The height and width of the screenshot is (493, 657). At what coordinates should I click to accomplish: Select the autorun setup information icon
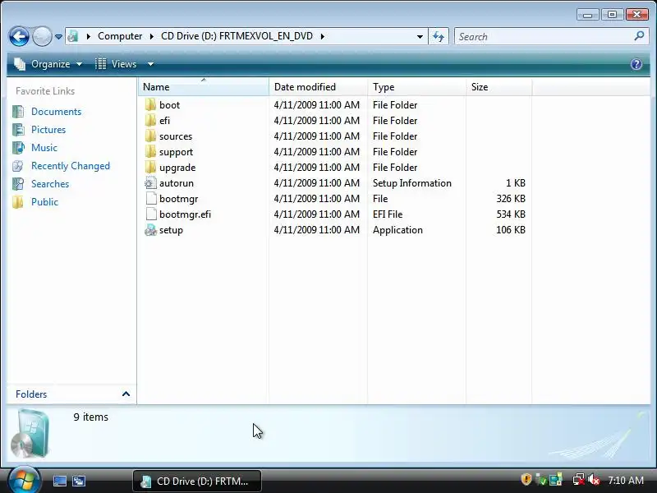click(x=150, y=183)
